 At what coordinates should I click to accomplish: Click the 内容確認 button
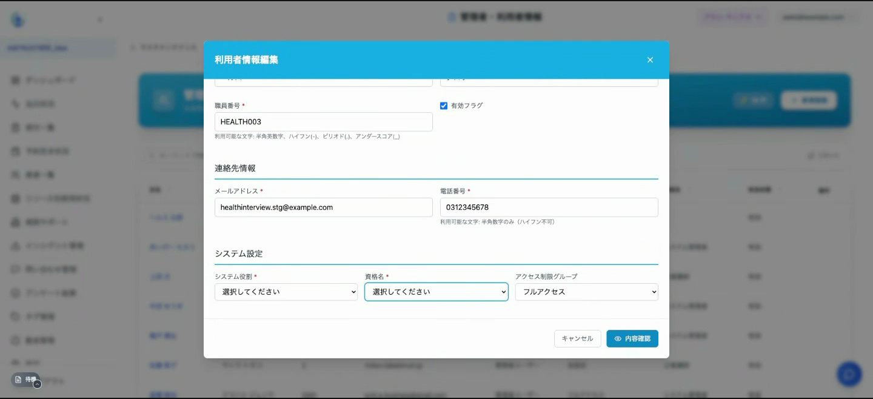point(632,339)
